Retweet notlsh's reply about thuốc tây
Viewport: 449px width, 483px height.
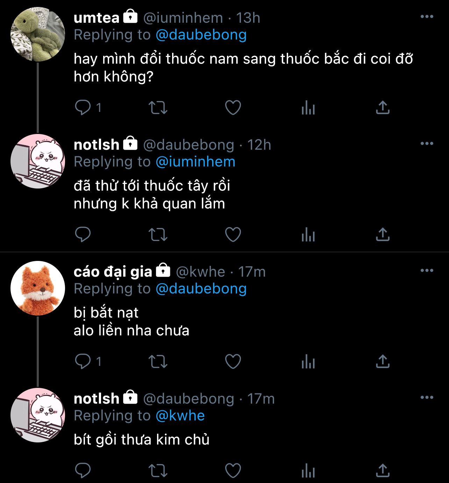[x=158, y=234]
